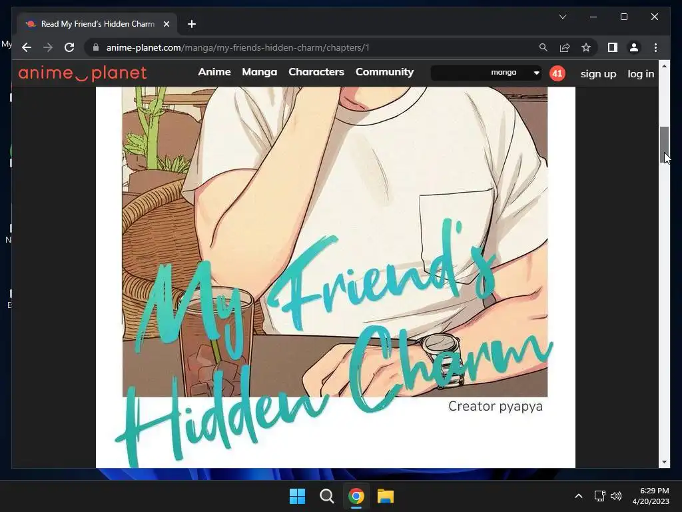Screen dimensions: 682x512
Task: Open the Manga menu
Action: point(260,72)
